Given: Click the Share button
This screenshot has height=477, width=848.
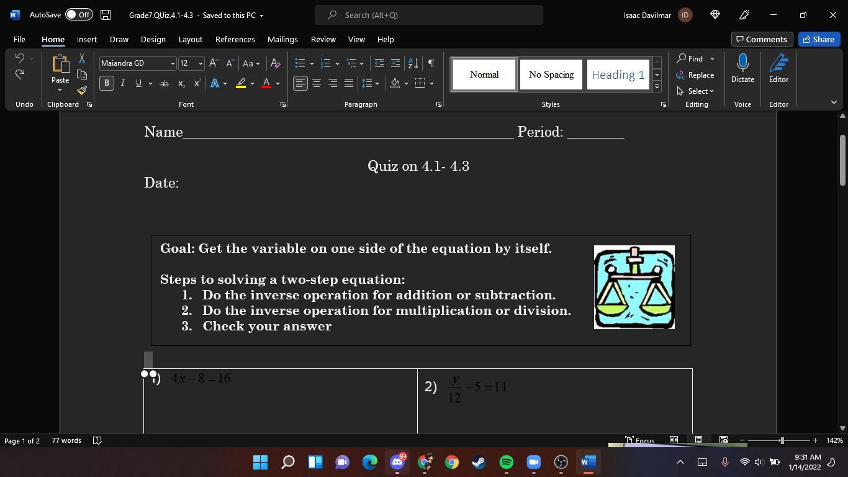Looking at the screenshot, I should [x=818, y=39].
